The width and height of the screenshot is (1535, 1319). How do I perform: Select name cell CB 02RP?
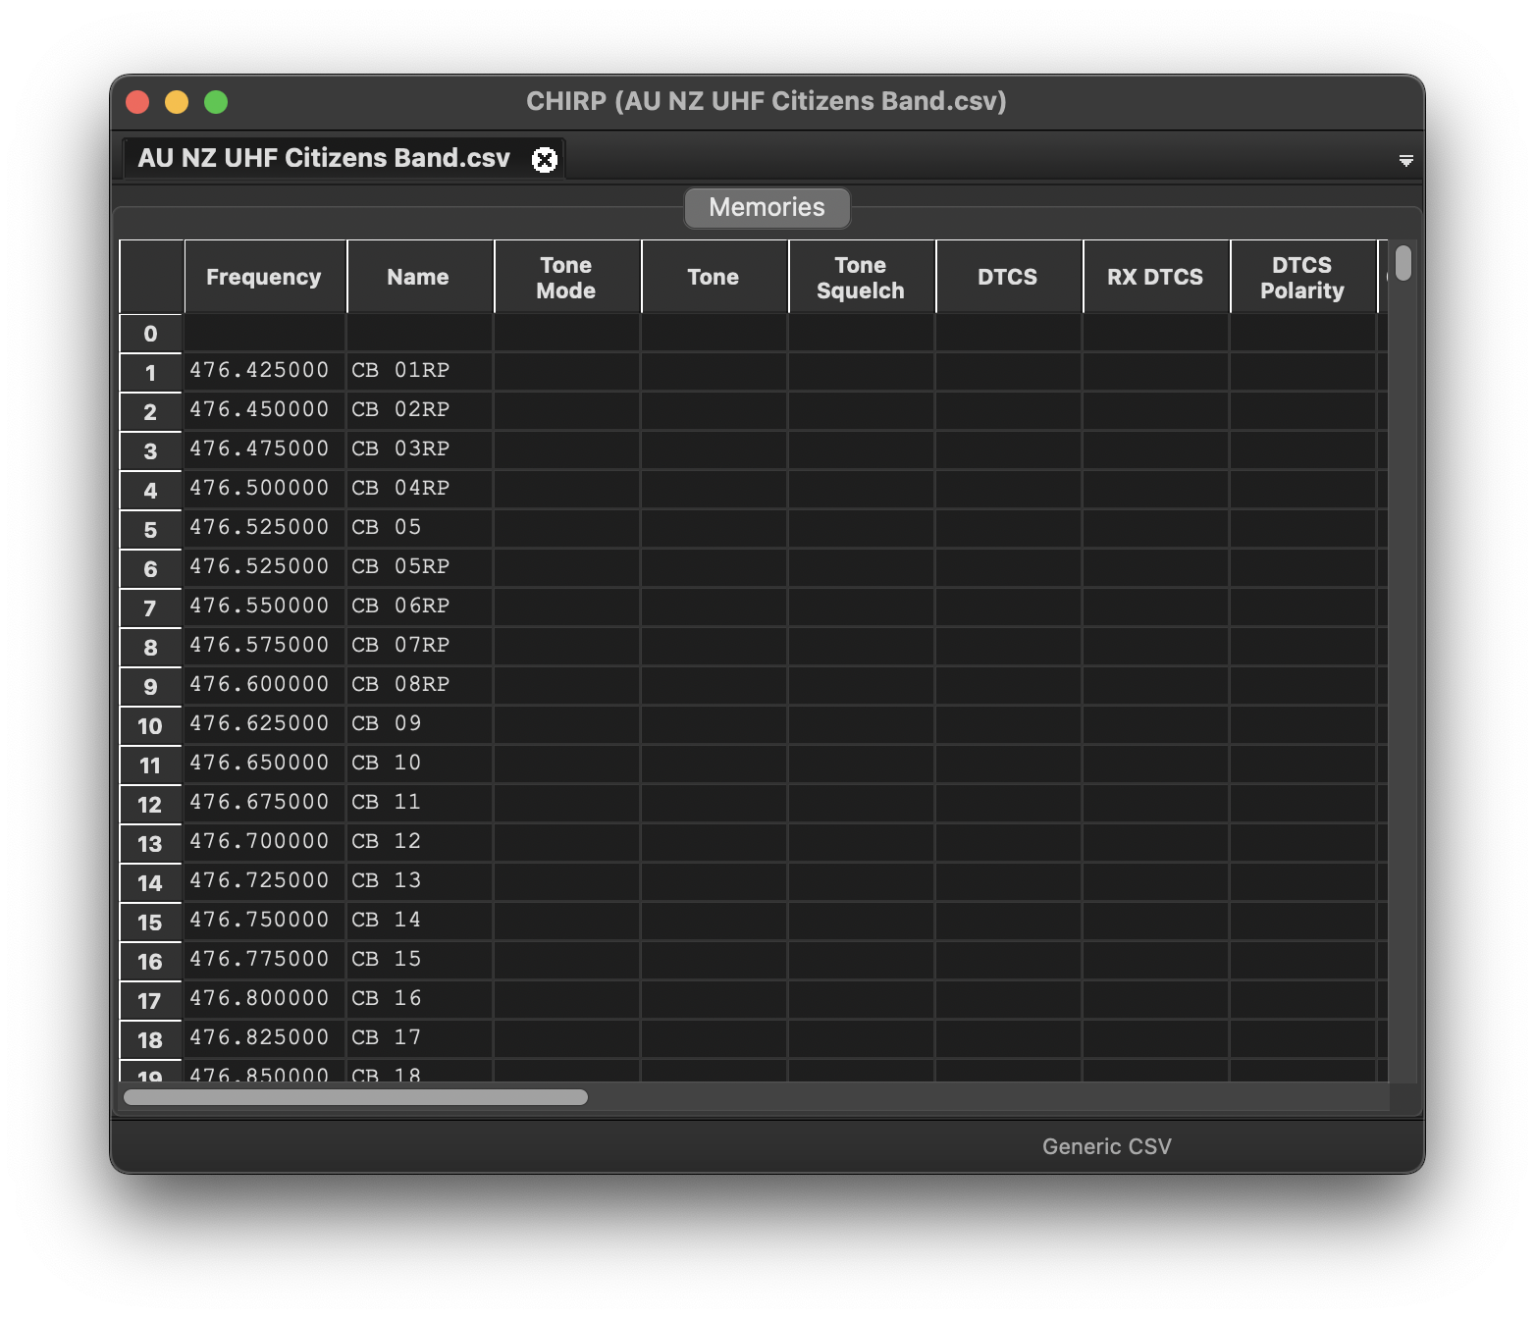point(420,410)
